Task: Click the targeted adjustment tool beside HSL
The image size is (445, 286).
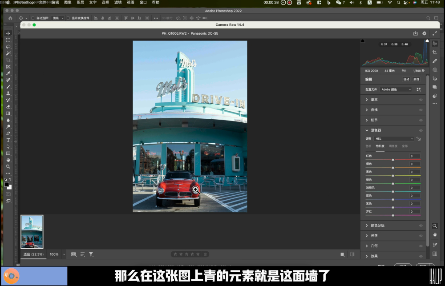Action: tap(419, 138)
